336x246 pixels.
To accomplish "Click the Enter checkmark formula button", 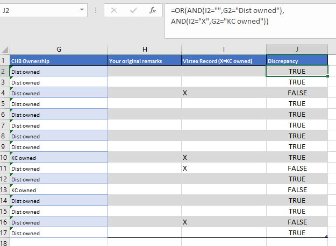I will click(x=133, y=10).
